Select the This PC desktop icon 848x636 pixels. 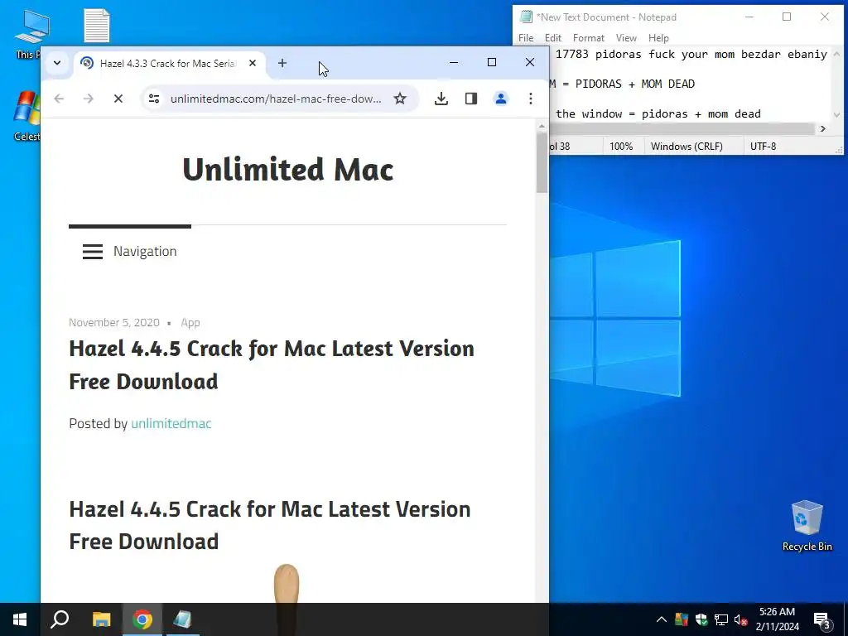point(29,34)
